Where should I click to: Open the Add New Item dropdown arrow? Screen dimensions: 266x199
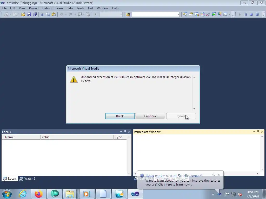click(x=19, y=15)
